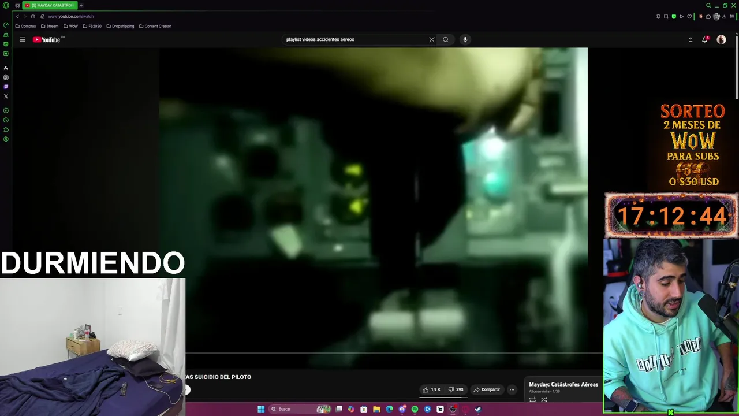Run search with the magnifier button

click(x=446, y=39)
